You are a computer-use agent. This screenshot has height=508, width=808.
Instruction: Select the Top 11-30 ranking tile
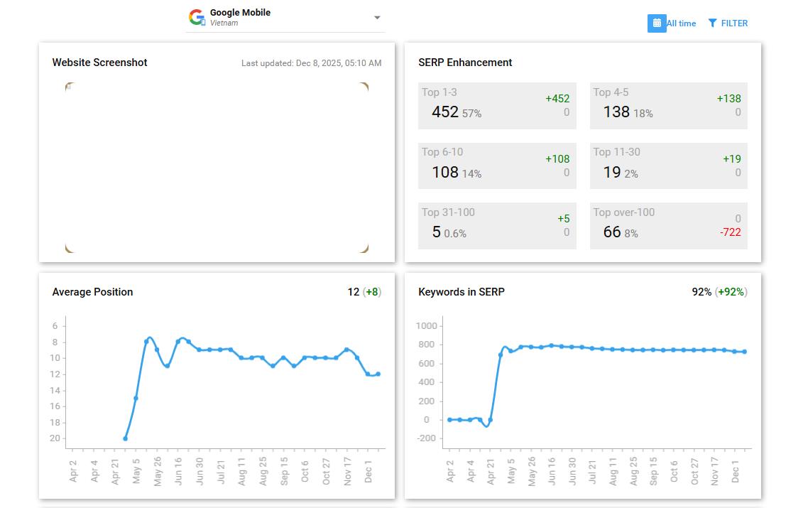pyautogui.click(x=668, y=166)
